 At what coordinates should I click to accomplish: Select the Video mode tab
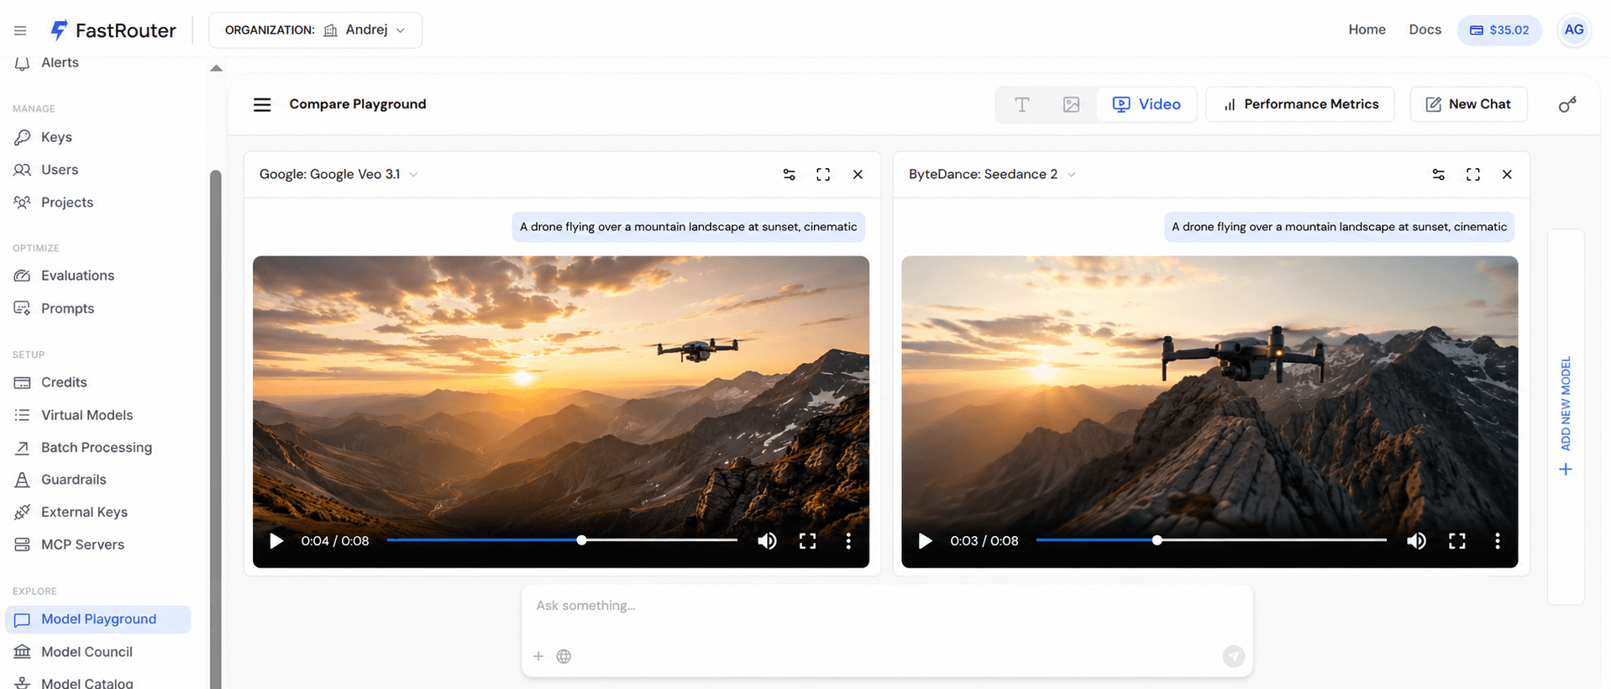click(x=1147, y=104)
